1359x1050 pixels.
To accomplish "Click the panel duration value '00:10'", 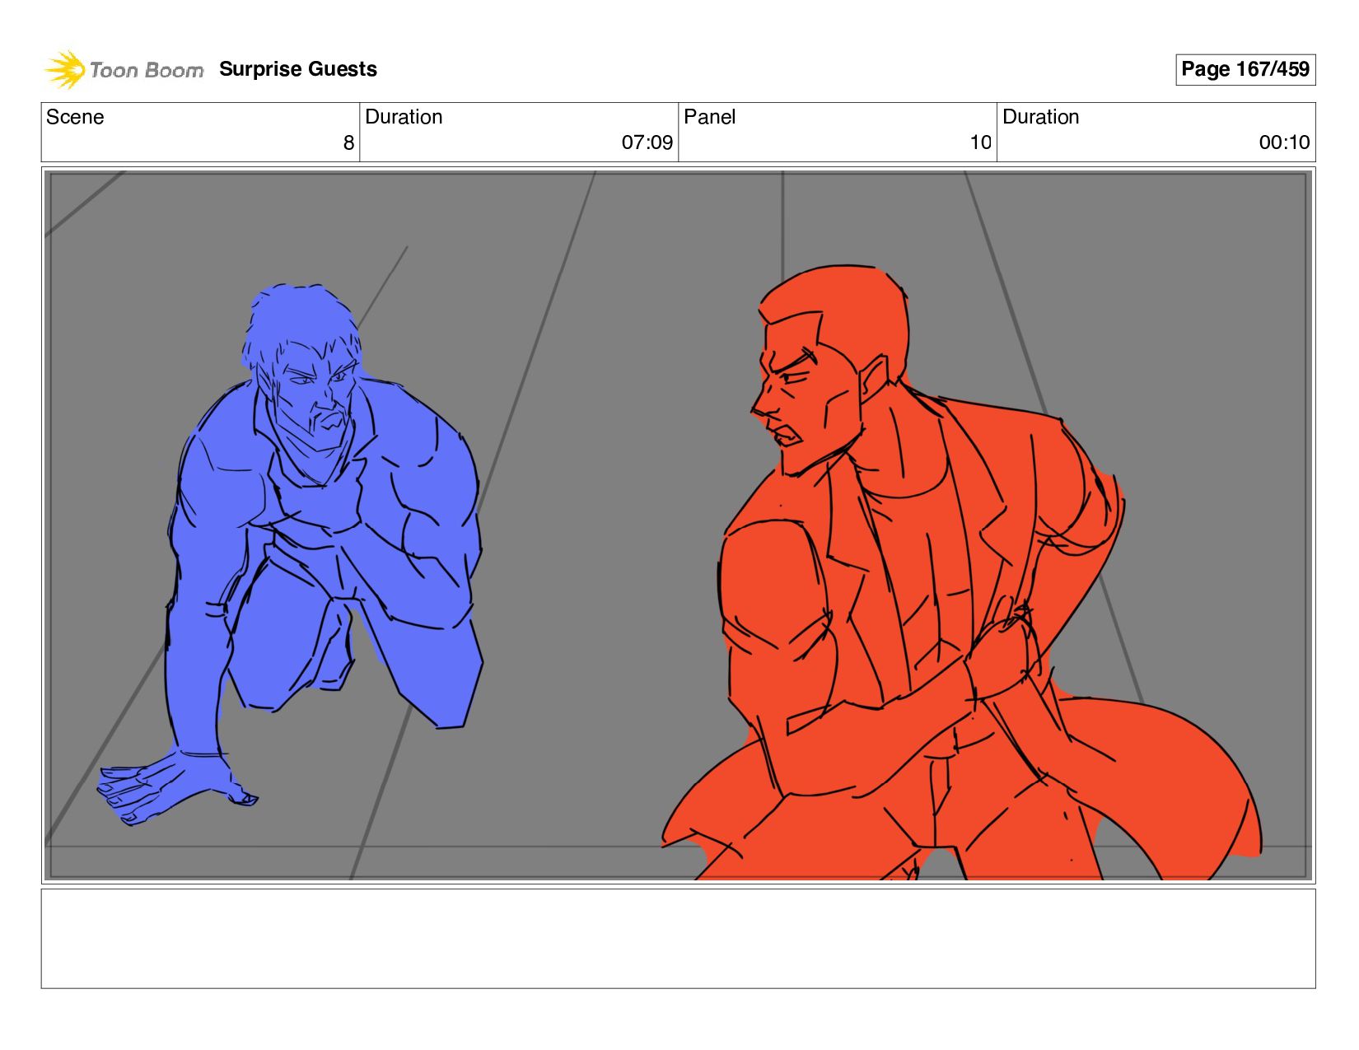I will (x=1284, y=142).
